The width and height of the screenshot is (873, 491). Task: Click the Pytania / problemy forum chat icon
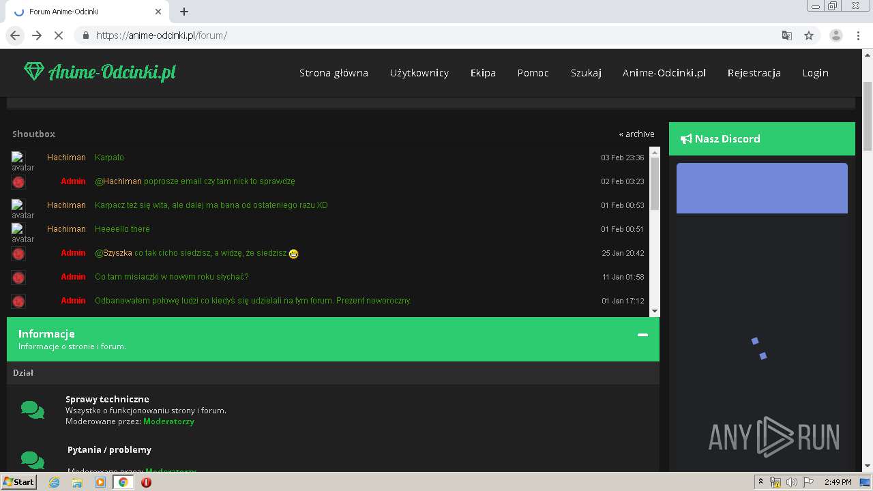point(32,460)
